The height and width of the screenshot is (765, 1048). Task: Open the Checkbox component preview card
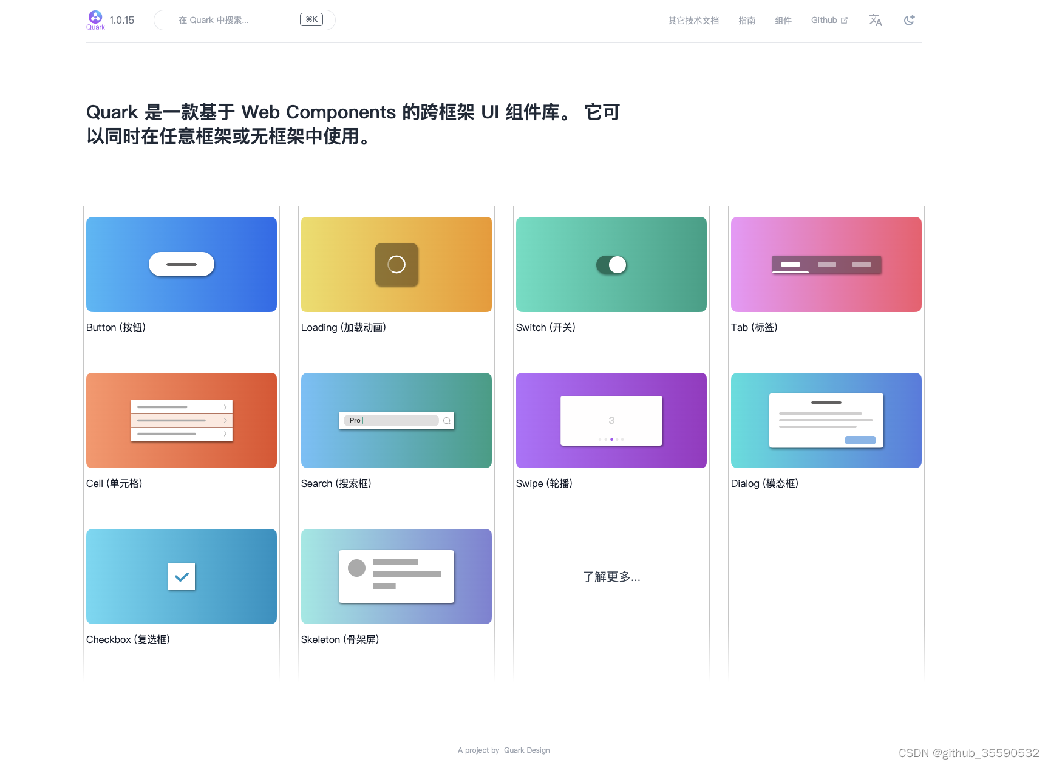[182, 576]
